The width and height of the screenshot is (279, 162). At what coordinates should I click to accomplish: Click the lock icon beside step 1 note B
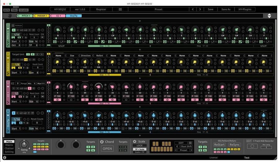pyautogui.click(x=64, y=36)
